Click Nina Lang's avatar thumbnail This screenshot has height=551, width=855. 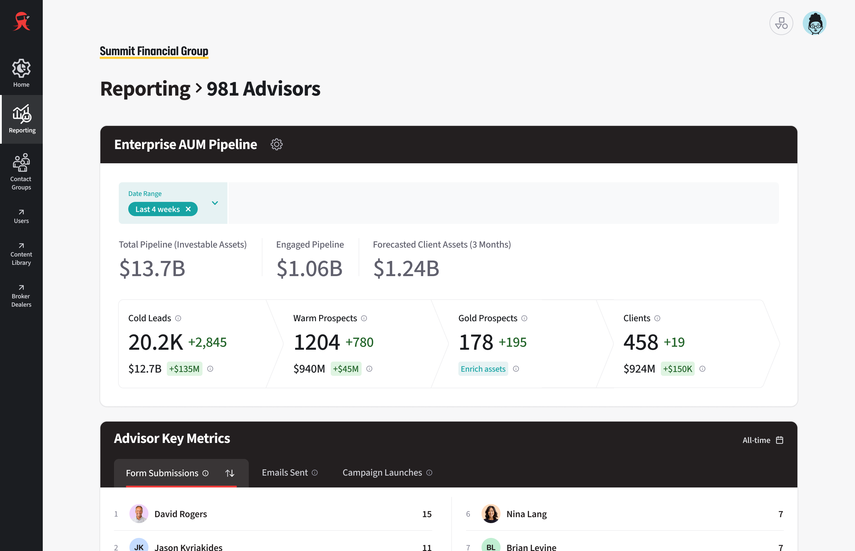pos(490,514)
